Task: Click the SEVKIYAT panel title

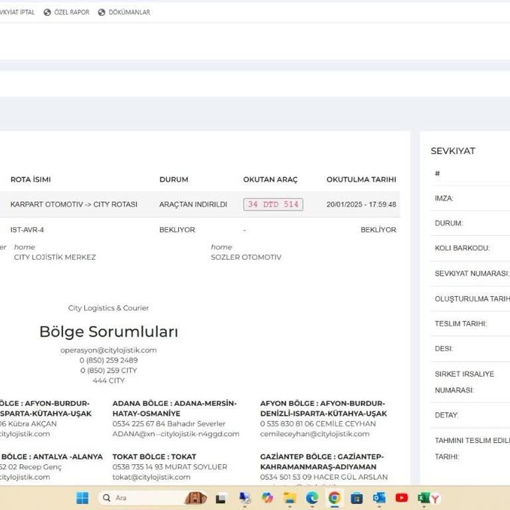Action: click(x=453, y=151)
